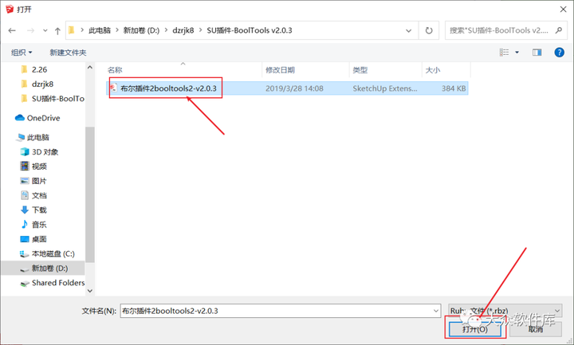Viewport: 574px width, 345px height.
Task: Open OneDrive in the sidebar
Action: [x=37, y=118]
